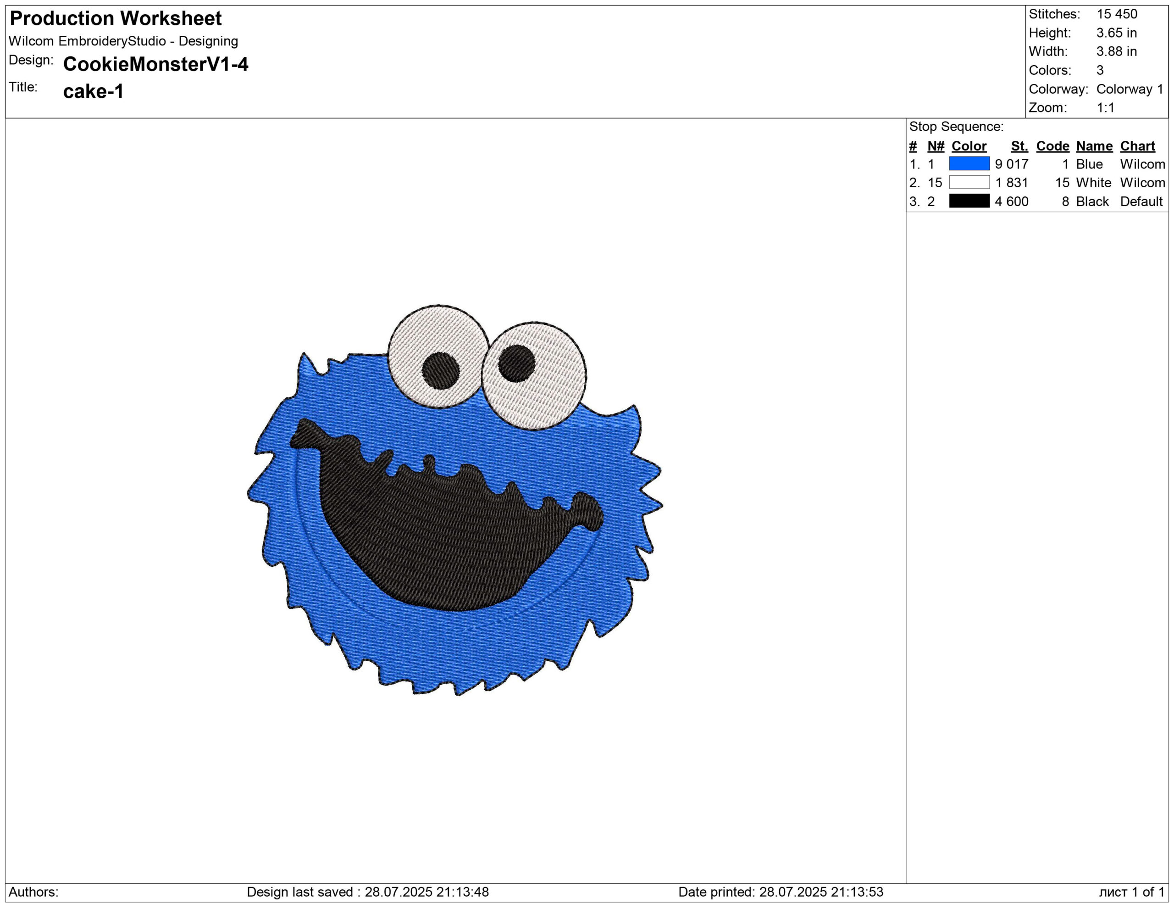The image size is (1174, 904).
Task: Click the Color column header
Action: (969, 146)
